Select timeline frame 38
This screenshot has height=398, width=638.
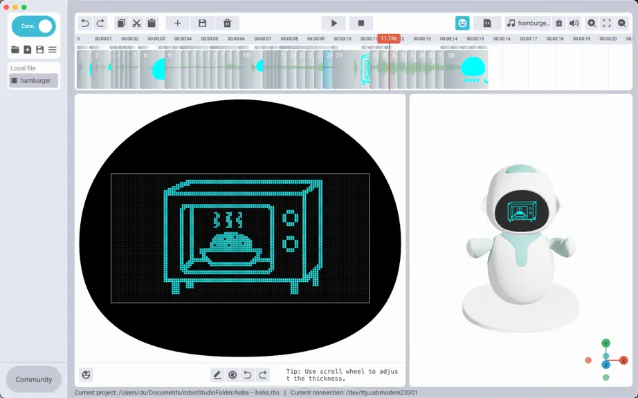point(466,70)
